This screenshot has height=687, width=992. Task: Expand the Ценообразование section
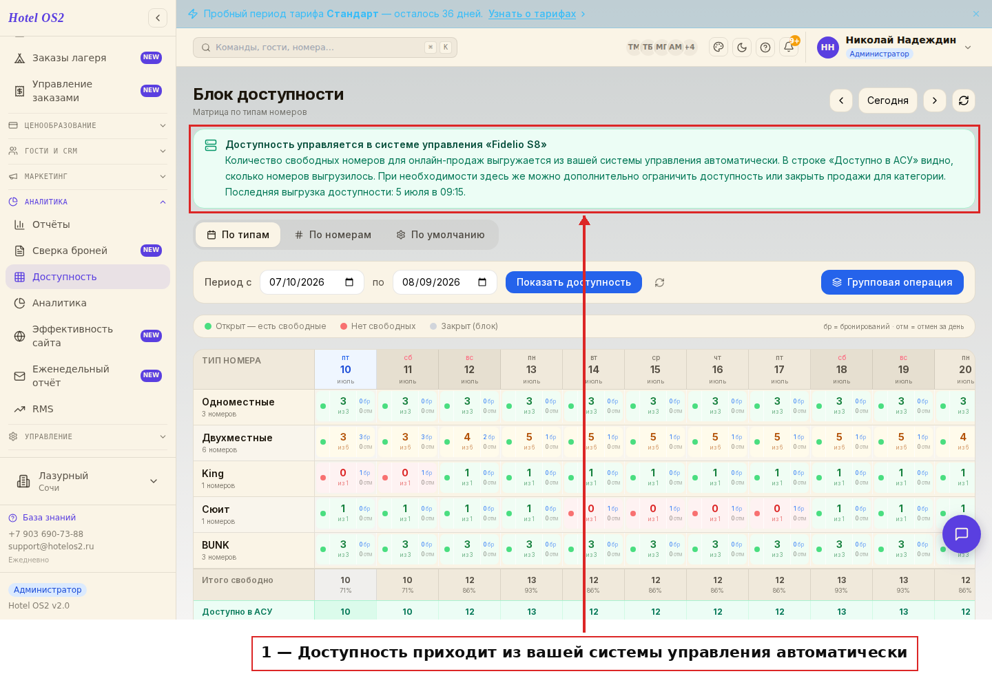87,125
